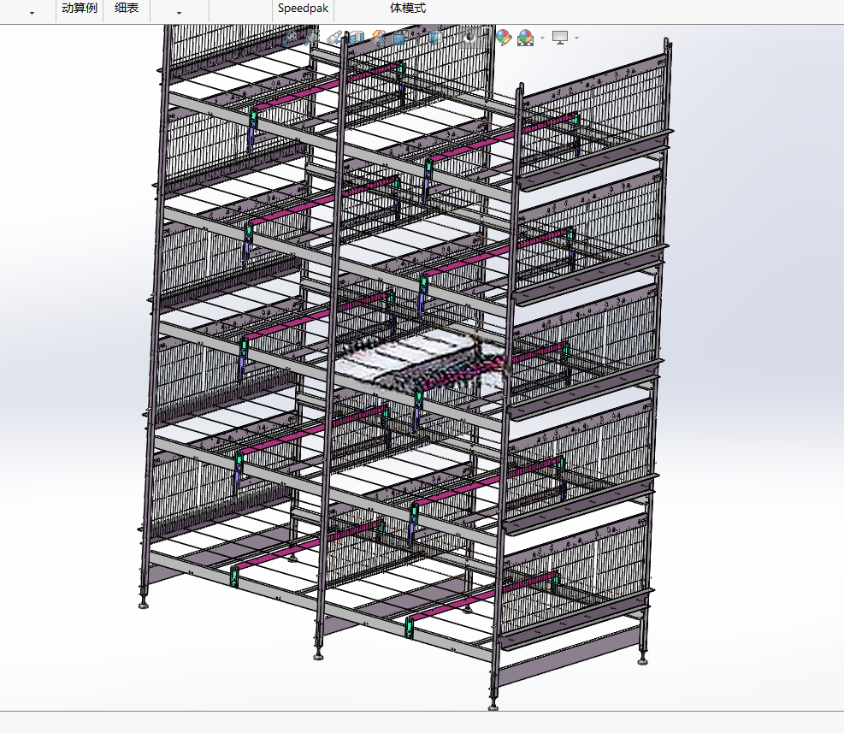Viewport: 844px width, 733px height.
Task: Open the View Orientation cube icon
Action: (399, 38)
